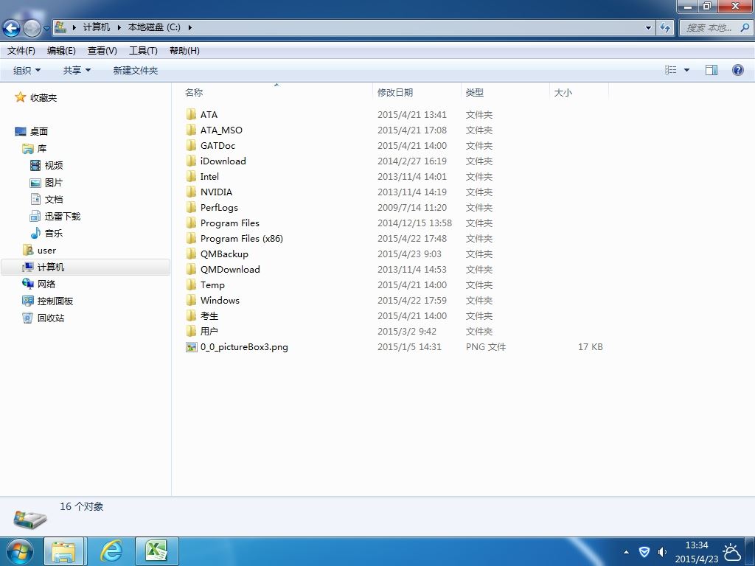The height and width of the screenshot is (566, 755).
Task: Click the 控制面板 icon in sidebar
Action: pyautogui.click(x=27, y=301)
